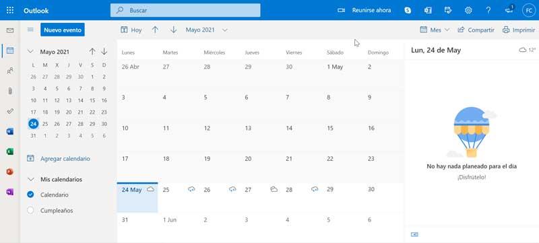Click Imprimir button
Viewport: 539px width, 243px height.
click(x=519, y=30)
